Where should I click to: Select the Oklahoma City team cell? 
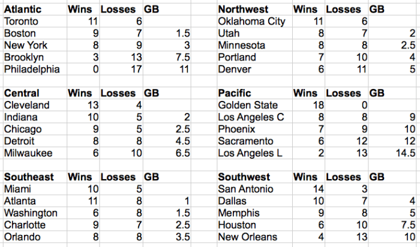coord(251,21)
